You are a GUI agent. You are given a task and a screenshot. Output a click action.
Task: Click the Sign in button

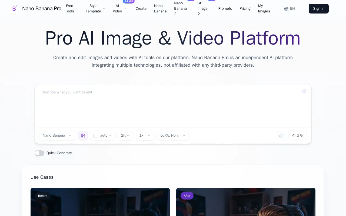point(319,9)
